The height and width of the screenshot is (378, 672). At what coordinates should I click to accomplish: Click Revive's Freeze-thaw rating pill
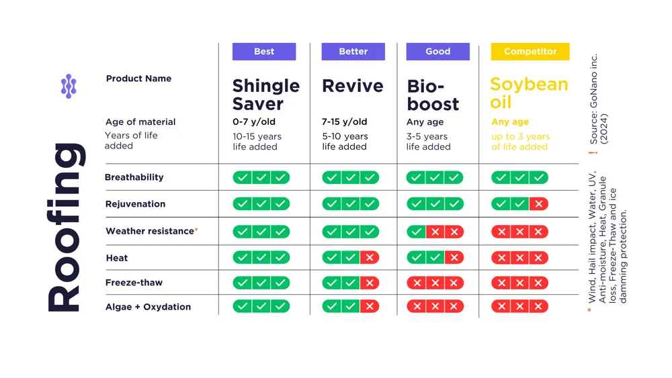[x=350, y=283]
